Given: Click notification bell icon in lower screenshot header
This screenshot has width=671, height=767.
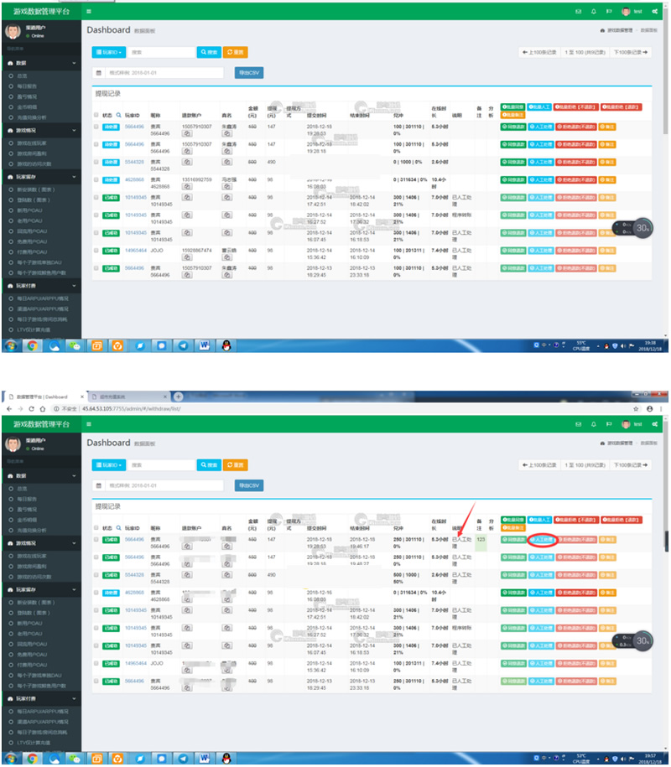Looking at the screenshot, I should click(594, 424).
